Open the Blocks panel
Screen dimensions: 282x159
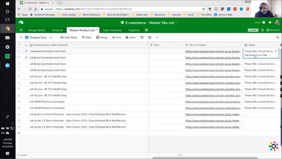point(273,30)
